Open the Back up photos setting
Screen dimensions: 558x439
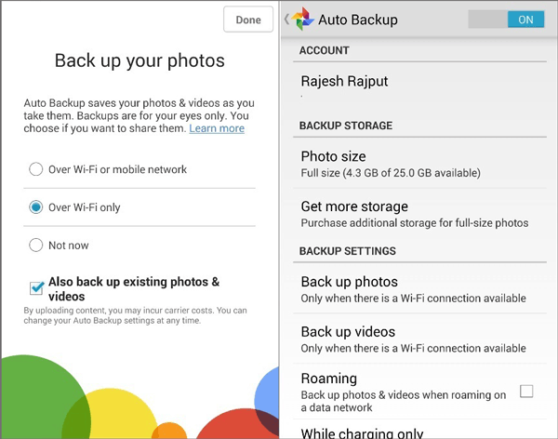pyautogui.click(x=419, y=289)
